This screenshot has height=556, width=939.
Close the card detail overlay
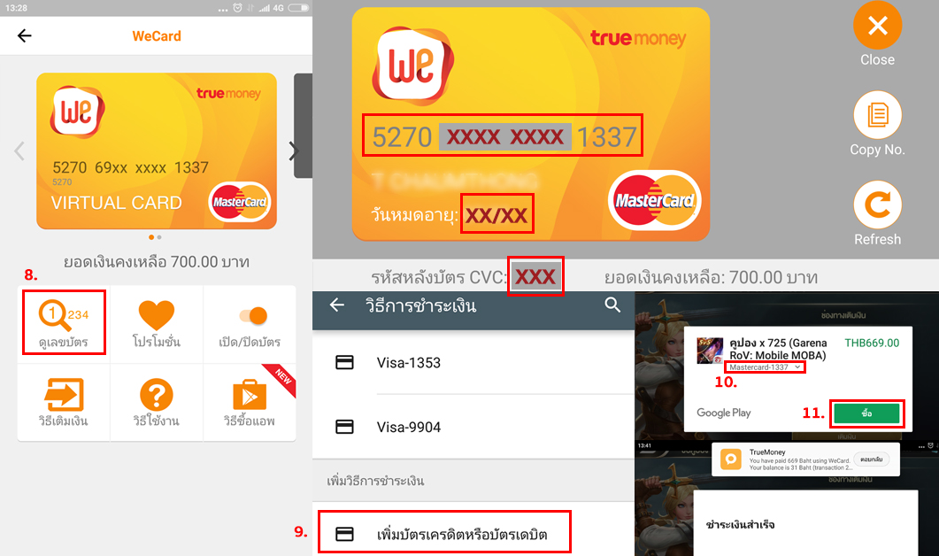877,25
